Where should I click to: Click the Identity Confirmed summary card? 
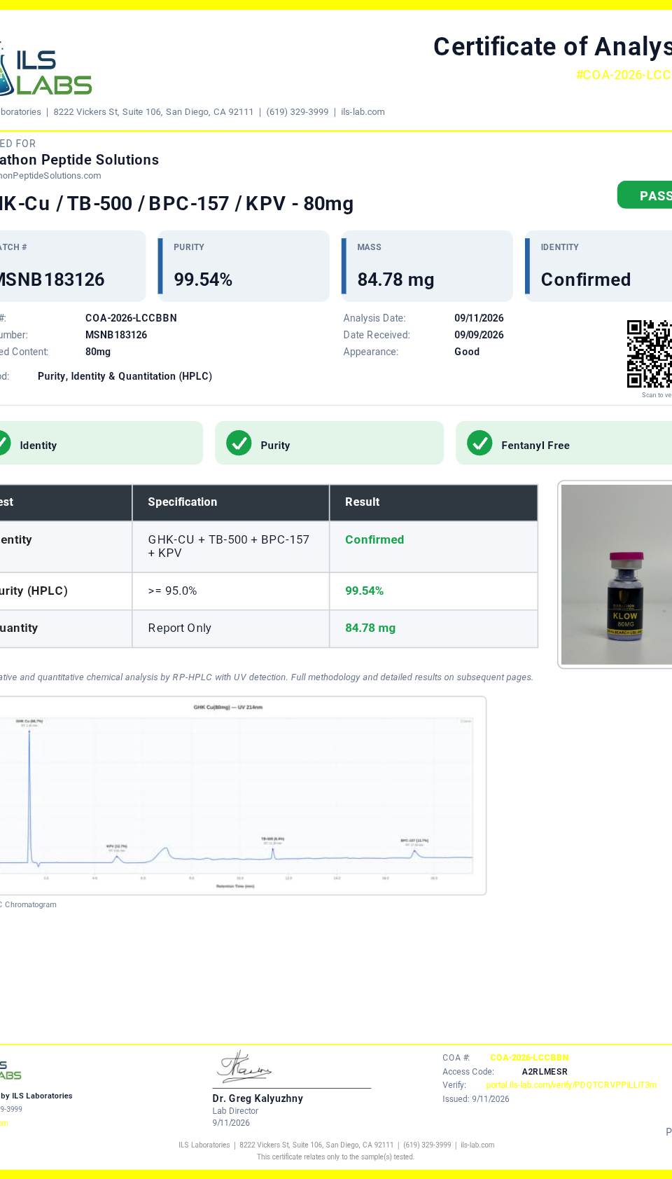(598, 266)
